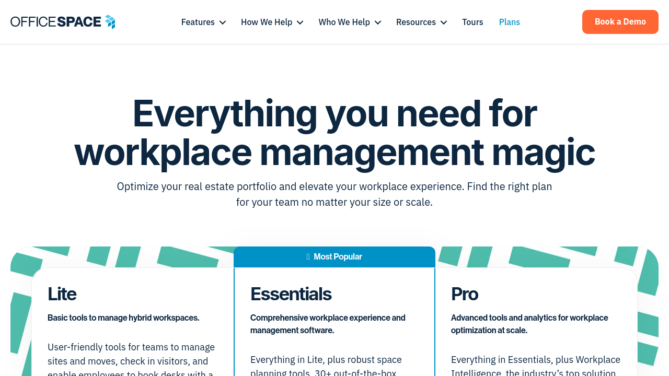The image size is (669, 376).
Task: Click the Pro plan tagline about advanced tools
Action: point(529,324)
